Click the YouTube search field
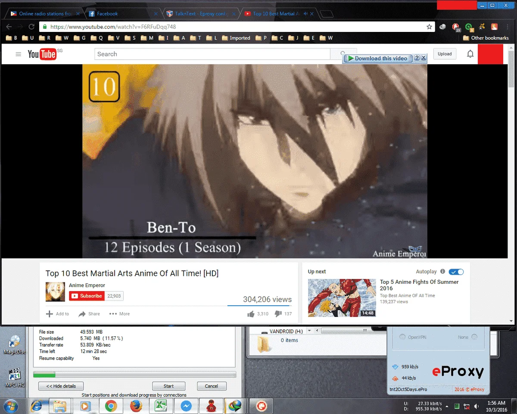 212,54
